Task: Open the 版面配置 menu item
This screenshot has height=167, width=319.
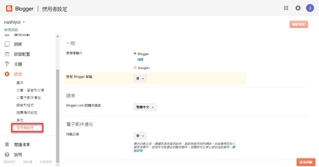Action: click(22, 54)
